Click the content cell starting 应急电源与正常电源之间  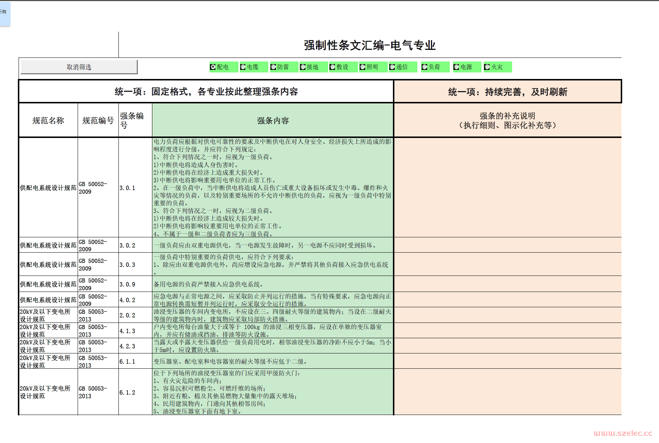(273, 300)
